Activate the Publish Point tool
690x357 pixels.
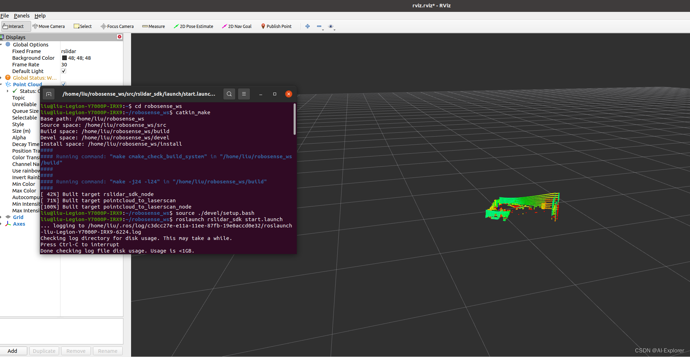[x=276, y=26]
